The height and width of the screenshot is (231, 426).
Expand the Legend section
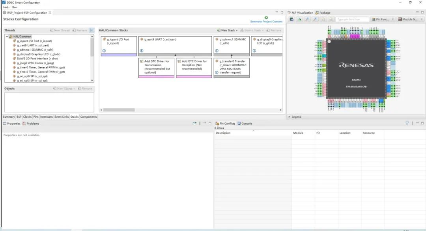pos(289,116)
